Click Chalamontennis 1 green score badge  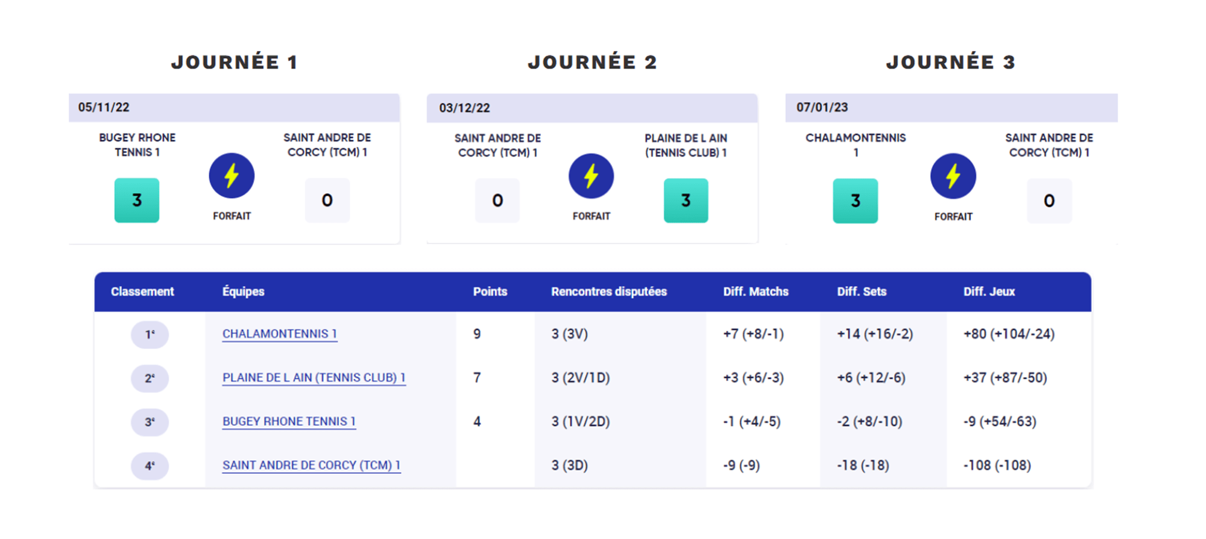[855, 201]
